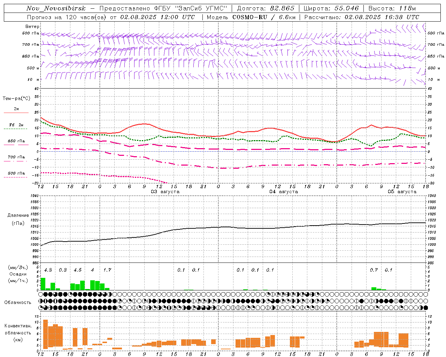The height and width of the screenshot is (357, 446).
Task: Click the "Долгота: 82.865" header value
Action: (266, 8)
